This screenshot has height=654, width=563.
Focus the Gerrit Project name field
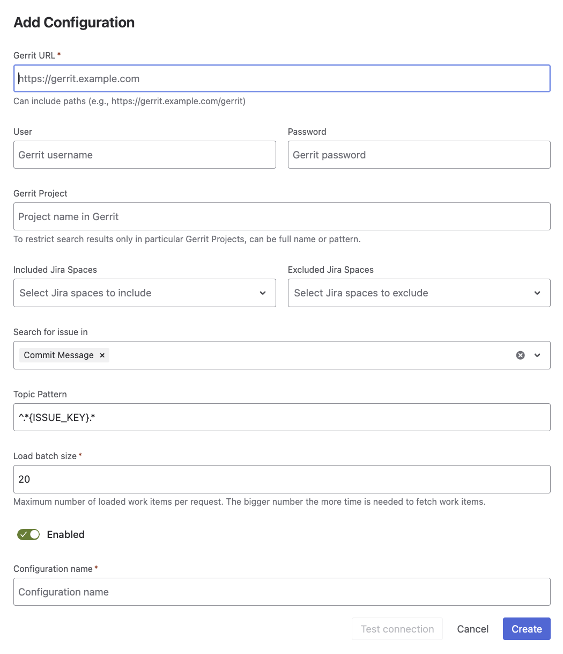281,217
